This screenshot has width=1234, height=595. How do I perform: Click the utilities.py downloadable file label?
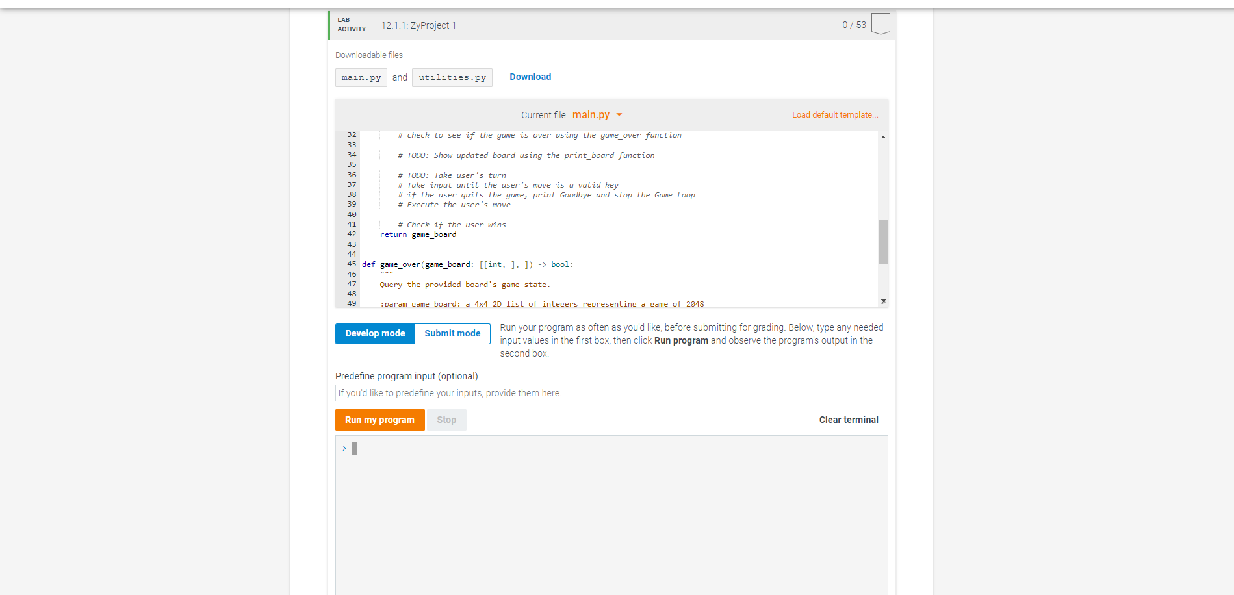tap(452, 77)
